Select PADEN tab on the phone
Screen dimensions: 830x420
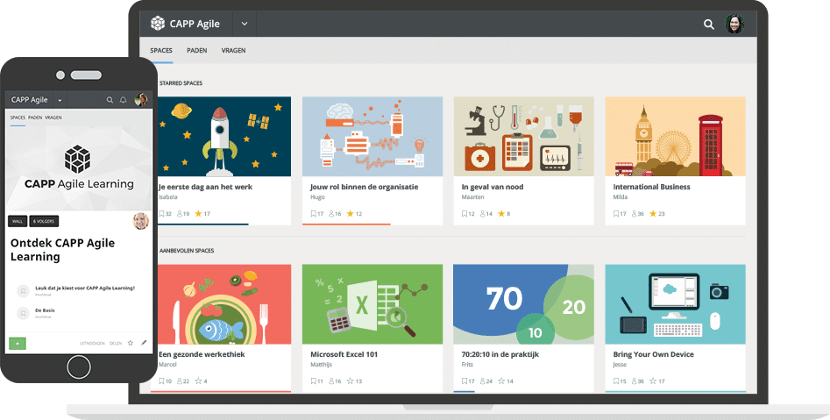click(35, 117)
